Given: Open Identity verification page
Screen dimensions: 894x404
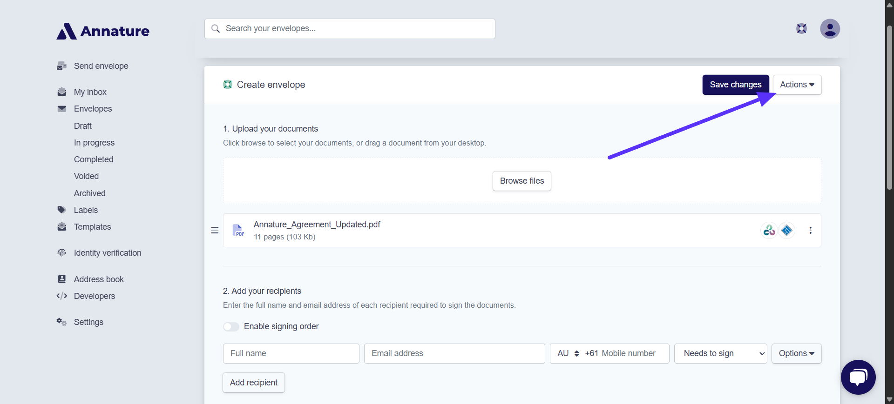Looking at the screenshot, I should 107,253.
